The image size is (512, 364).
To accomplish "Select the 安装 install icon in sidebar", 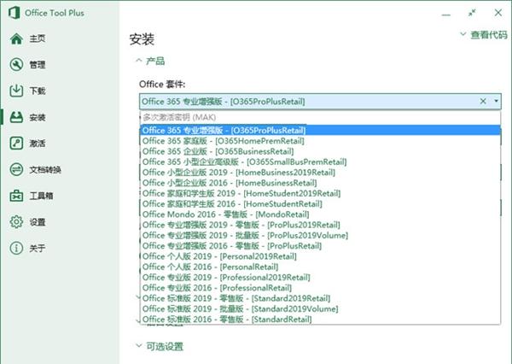I will point(16,117).
